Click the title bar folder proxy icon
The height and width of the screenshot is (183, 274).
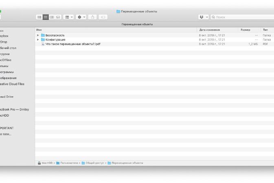pyautogui.click(x=118, y=11)
